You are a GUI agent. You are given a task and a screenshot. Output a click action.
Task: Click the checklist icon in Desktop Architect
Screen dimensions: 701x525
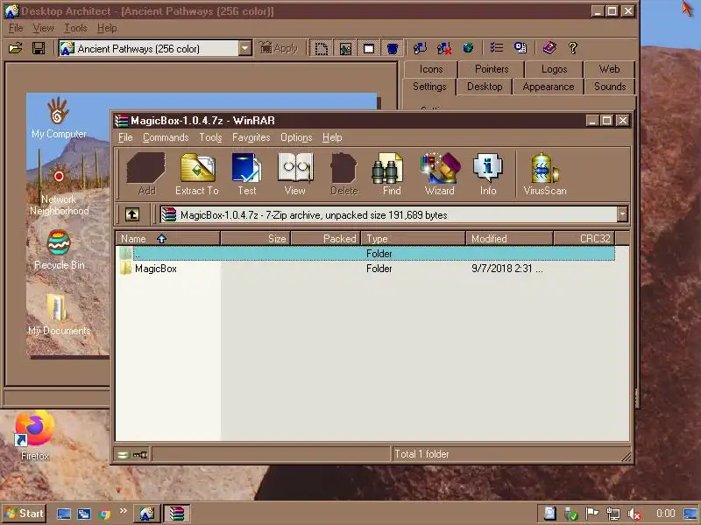click(x=496, y=48)
